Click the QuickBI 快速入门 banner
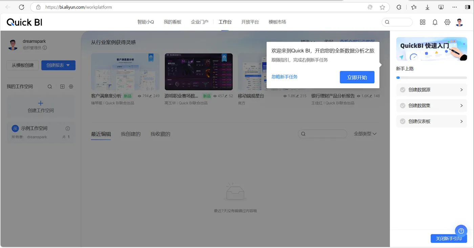The width and height of the screenshot is (474, 248). (432, 49)
